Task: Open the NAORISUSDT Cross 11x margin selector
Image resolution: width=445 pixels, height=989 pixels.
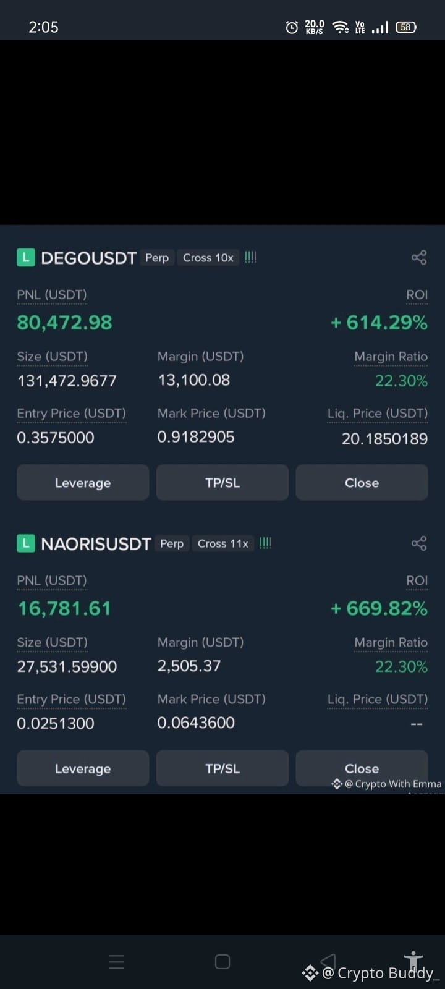Action: [223, 543]
